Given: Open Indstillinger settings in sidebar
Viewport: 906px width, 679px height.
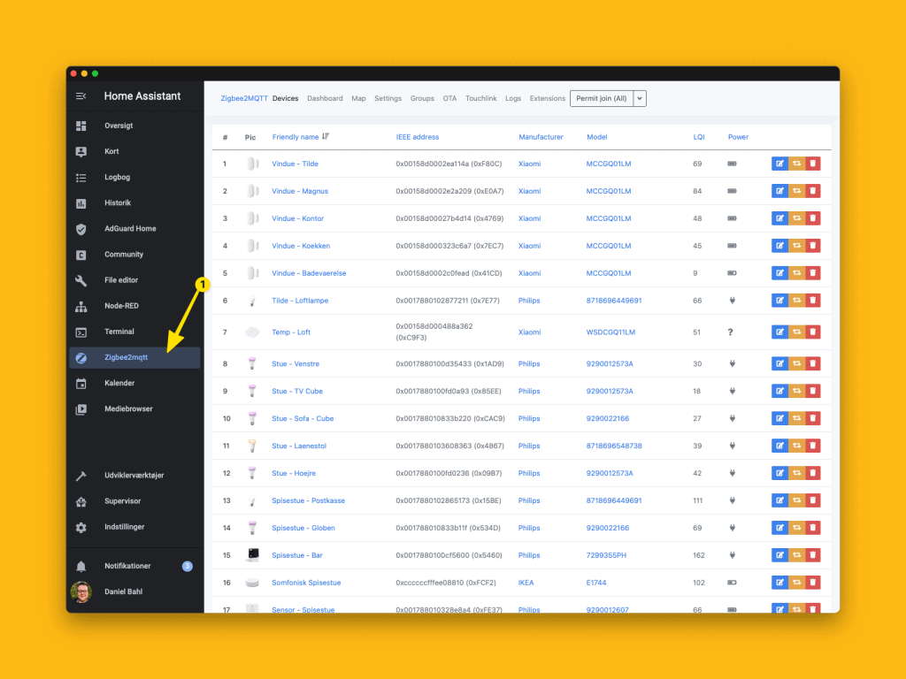Looking at the screenshot, I should pyautogui.click(x=134, y=527).
